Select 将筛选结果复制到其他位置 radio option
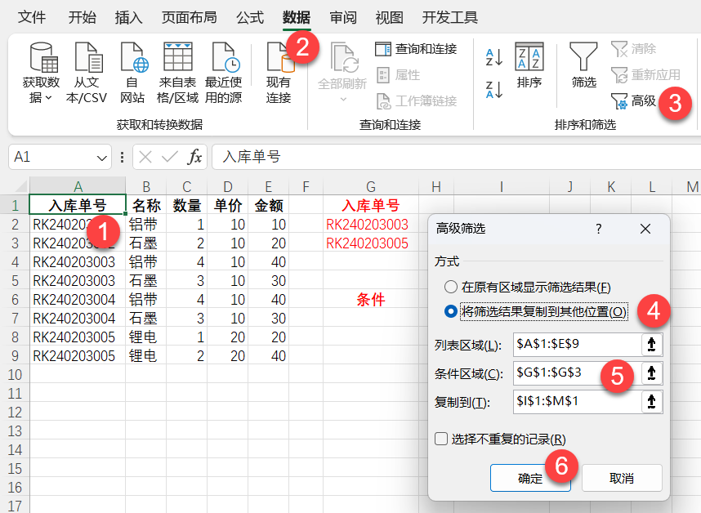 (x=451, y=311)
